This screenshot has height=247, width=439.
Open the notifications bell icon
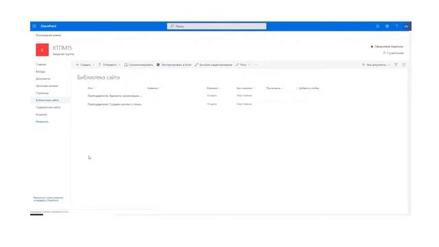click(377, 26)
